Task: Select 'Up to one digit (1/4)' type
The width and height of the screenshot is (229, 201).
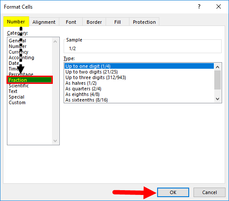Action: pyautogui.click(x=139, y=66)
